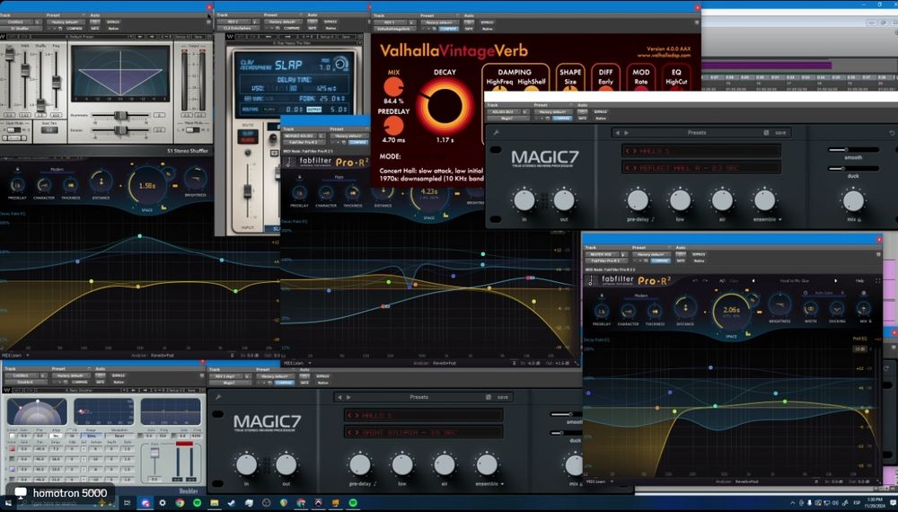Screen dimensions: 898x512
Task: Open Settings gear on the taskbar
Action: [162, 503]
